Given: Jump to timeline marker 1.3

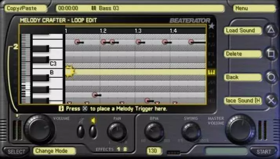Looking at the screenshot, I should click(x=138, y=31).
